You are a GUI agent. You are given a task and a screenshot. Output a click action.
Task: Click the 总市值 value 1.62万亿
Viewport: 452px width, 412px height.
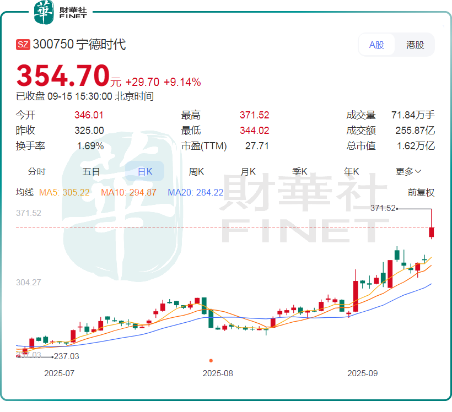pos(416,146)
